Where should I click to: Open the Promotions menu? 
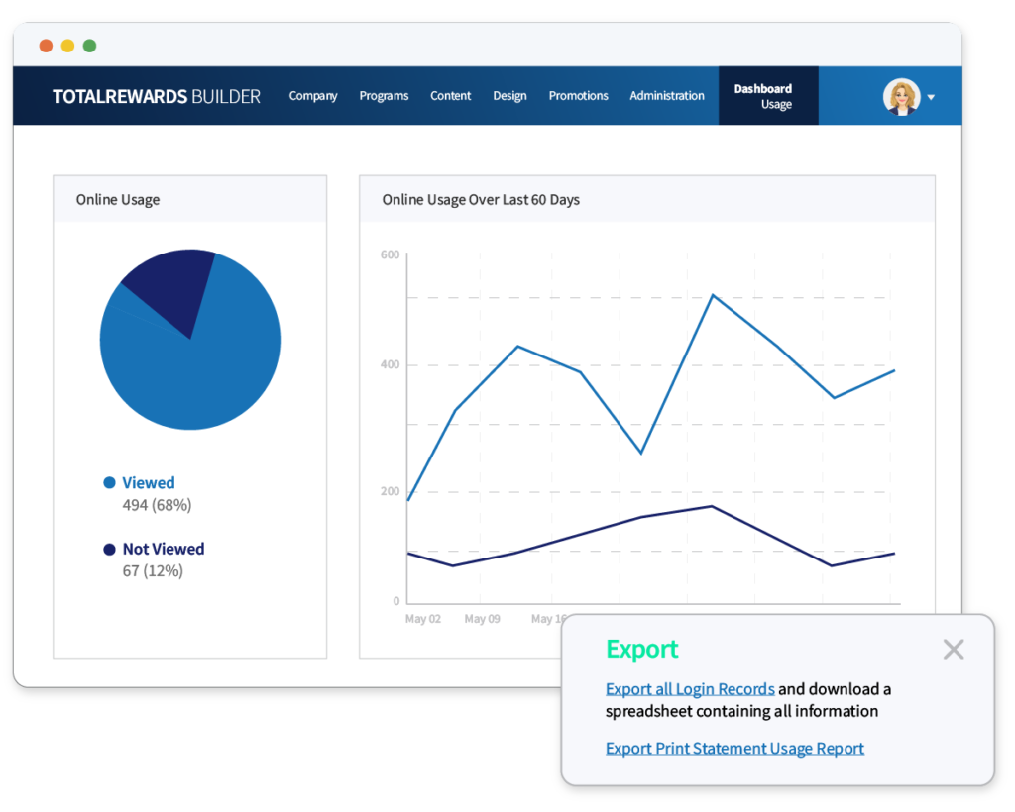click(579, 95)
